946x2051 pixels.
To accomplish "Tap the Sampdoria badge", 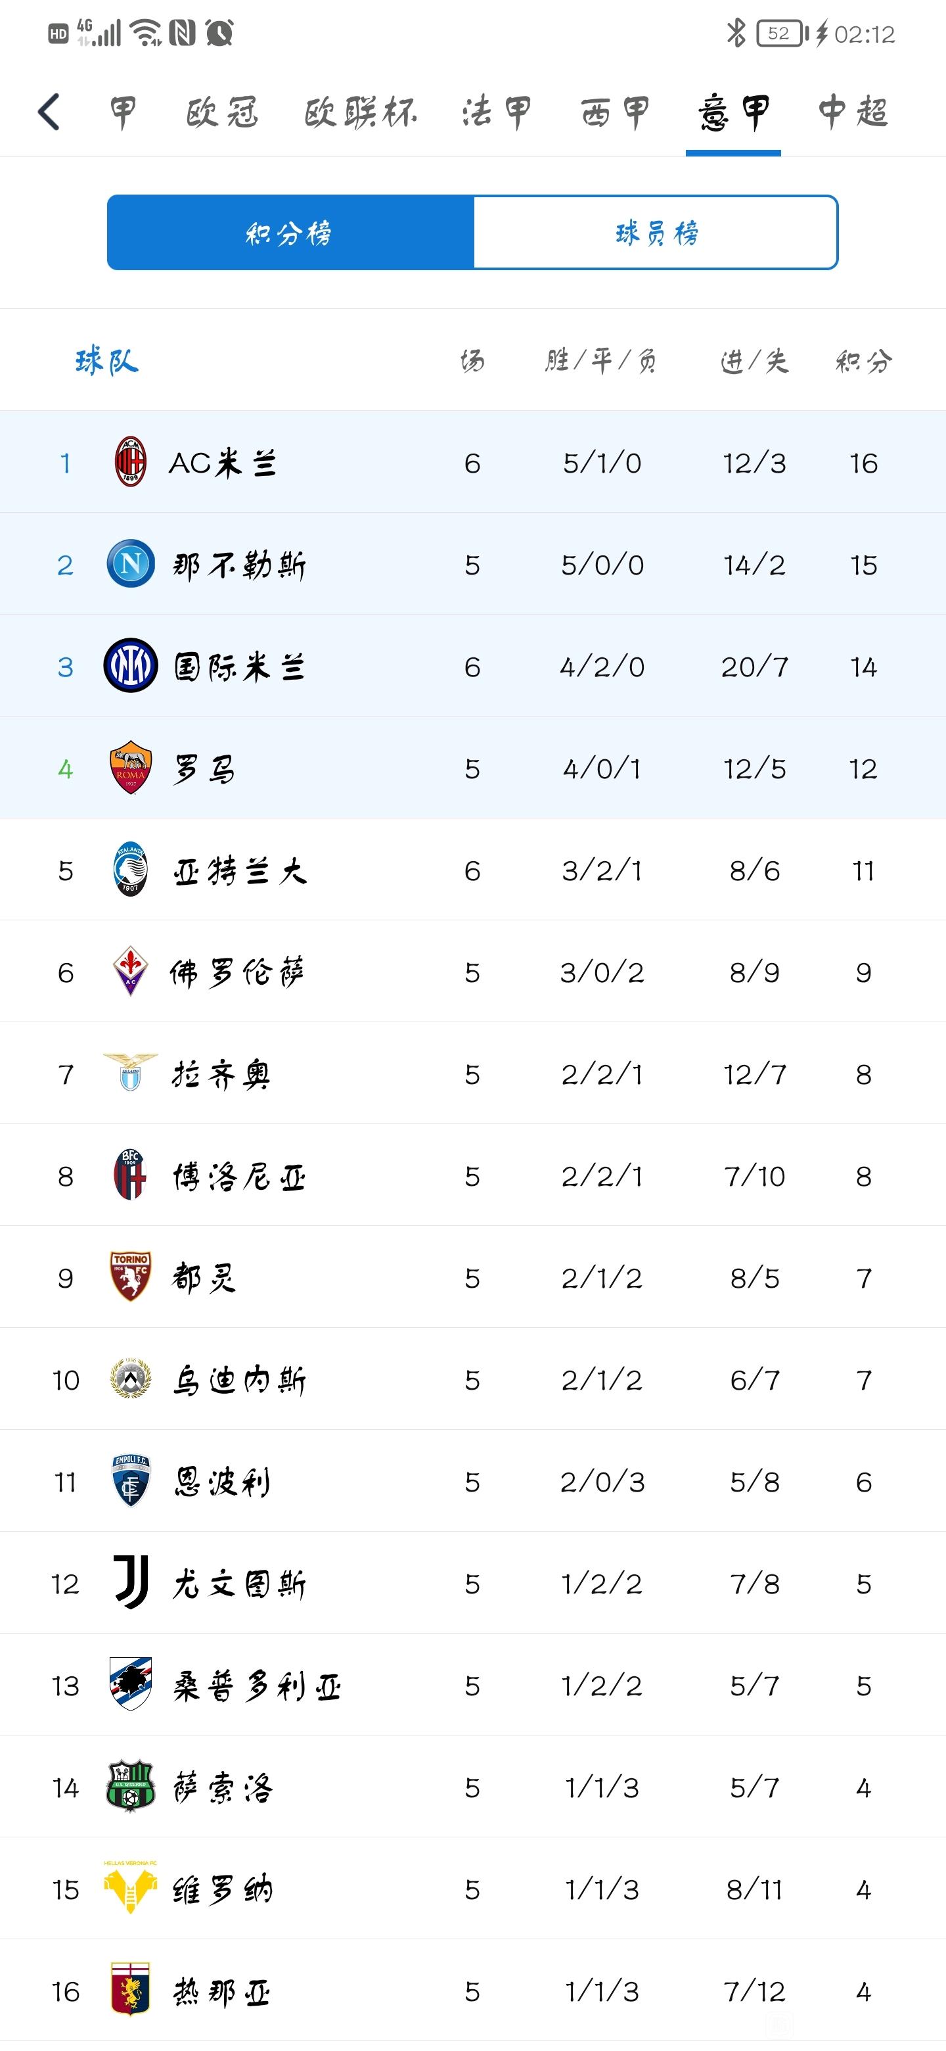I will pos(131,1685).
